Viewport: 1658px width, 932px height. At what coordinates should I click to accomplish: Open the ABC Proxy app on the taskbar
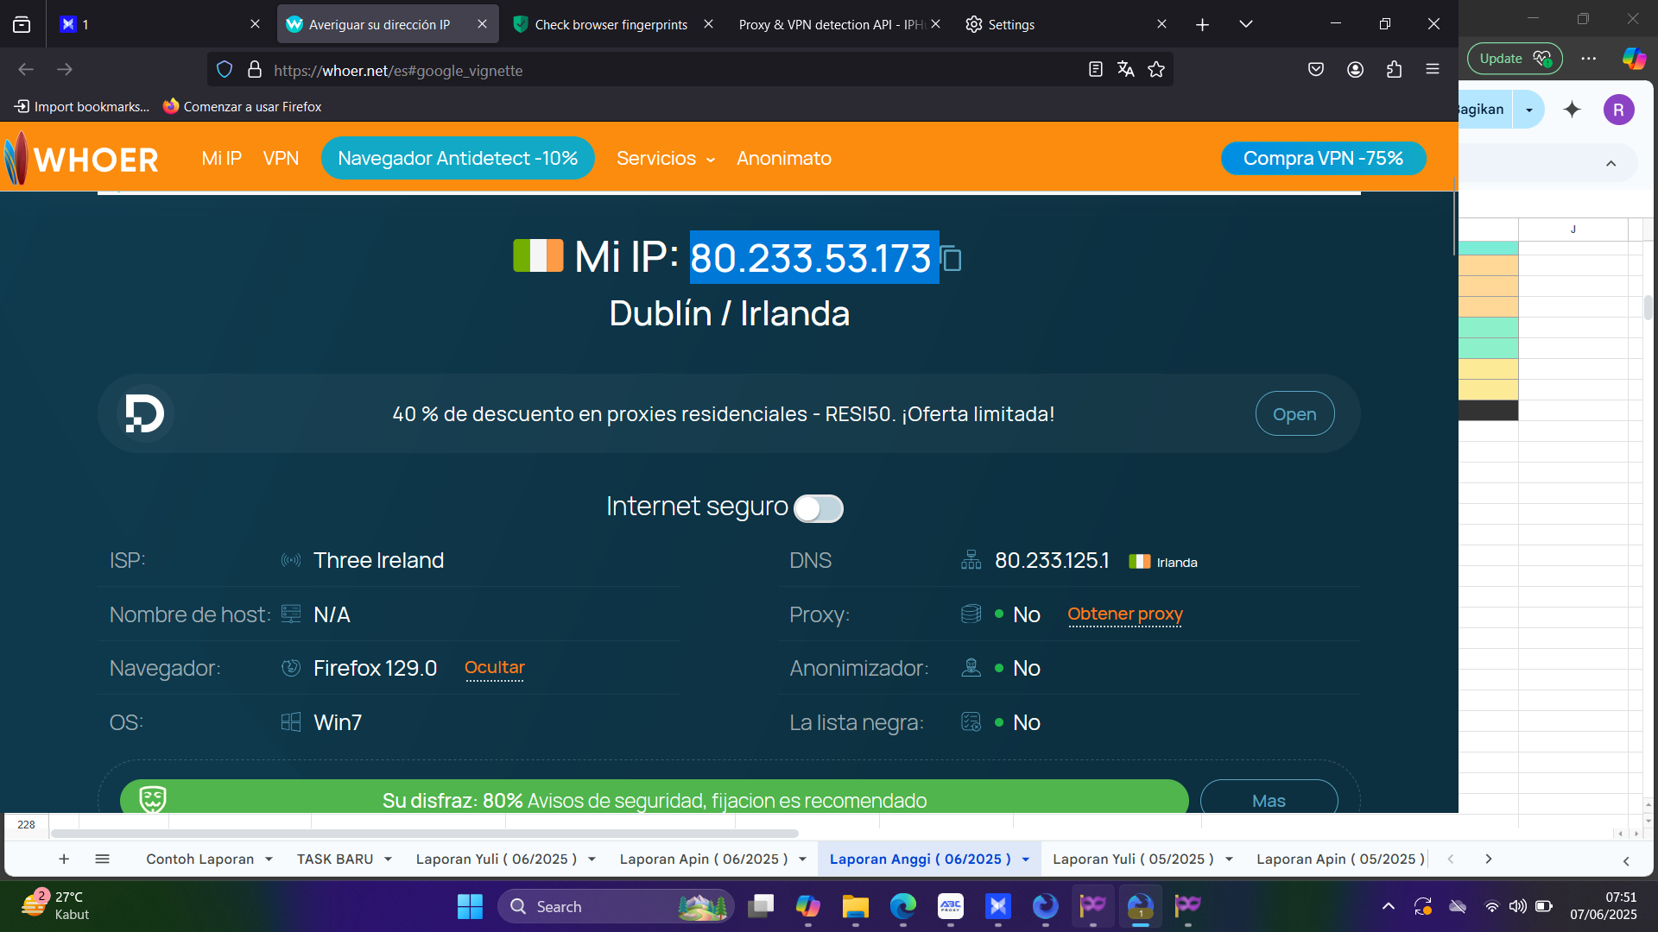(951, 906)
